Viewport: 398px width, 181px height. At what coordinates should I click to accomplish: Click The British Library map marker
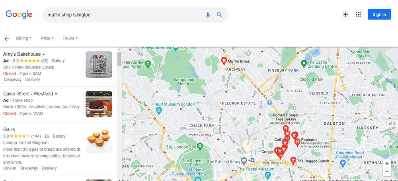(244, 161)
